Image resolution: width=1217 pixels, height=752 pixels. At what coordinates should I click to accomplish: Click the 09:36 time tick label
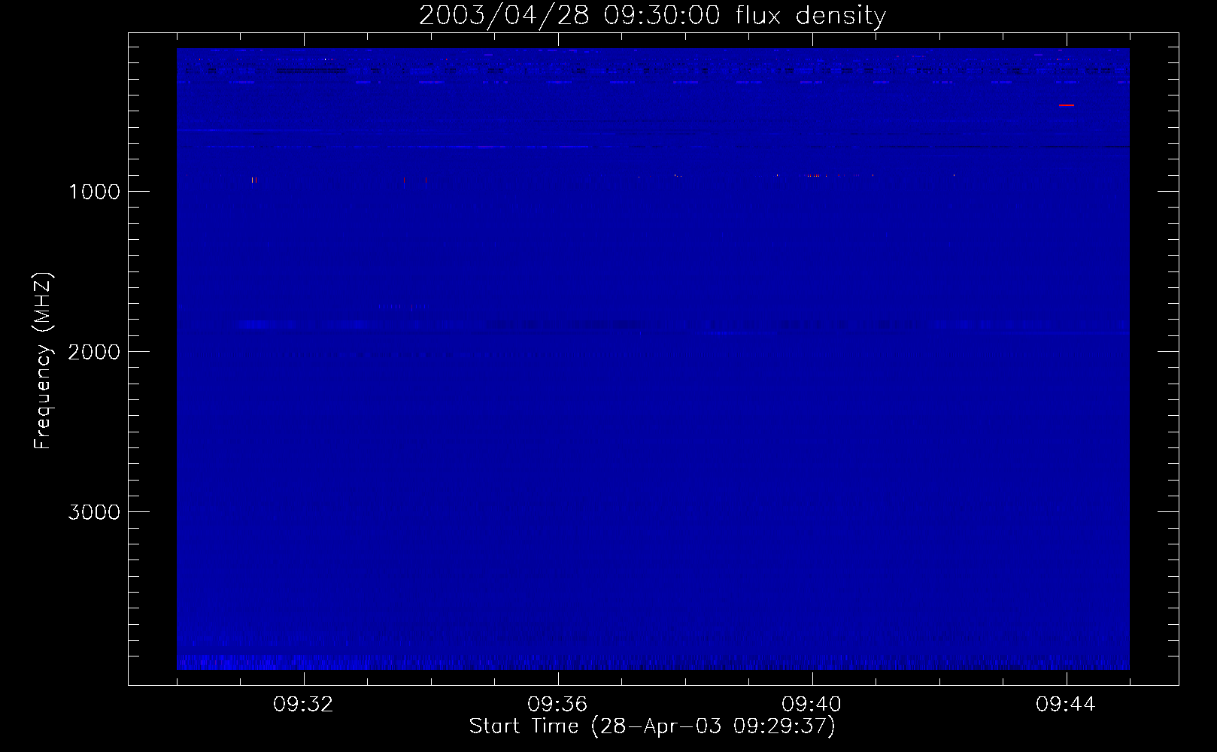[557, 705]
